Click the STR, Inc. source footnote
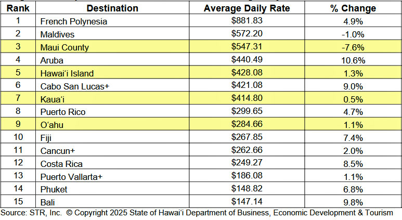 coord(30,213)
